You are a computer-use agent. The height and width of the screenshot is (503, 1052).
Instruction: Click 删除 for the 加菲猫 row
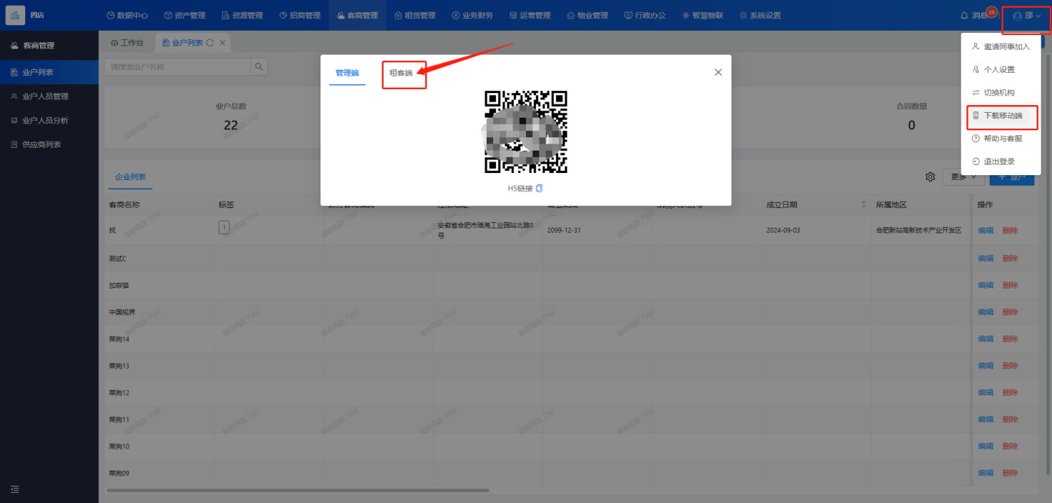click(1010, 285)
